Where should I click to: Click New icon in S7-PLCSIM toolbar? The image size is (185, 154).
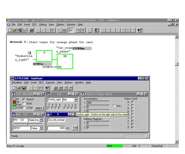click(14, 88)
